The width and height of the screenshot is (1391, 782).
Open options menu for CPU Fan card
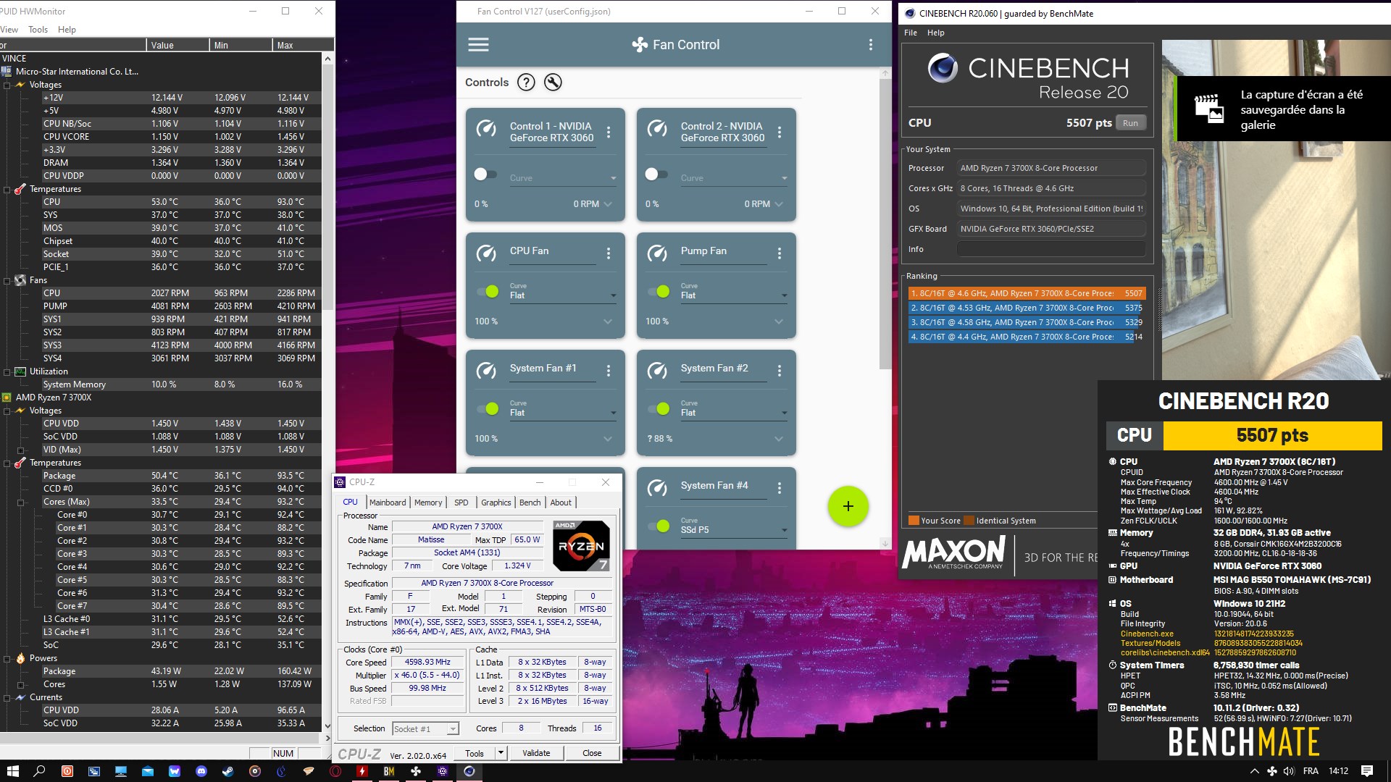pos(609,253)
